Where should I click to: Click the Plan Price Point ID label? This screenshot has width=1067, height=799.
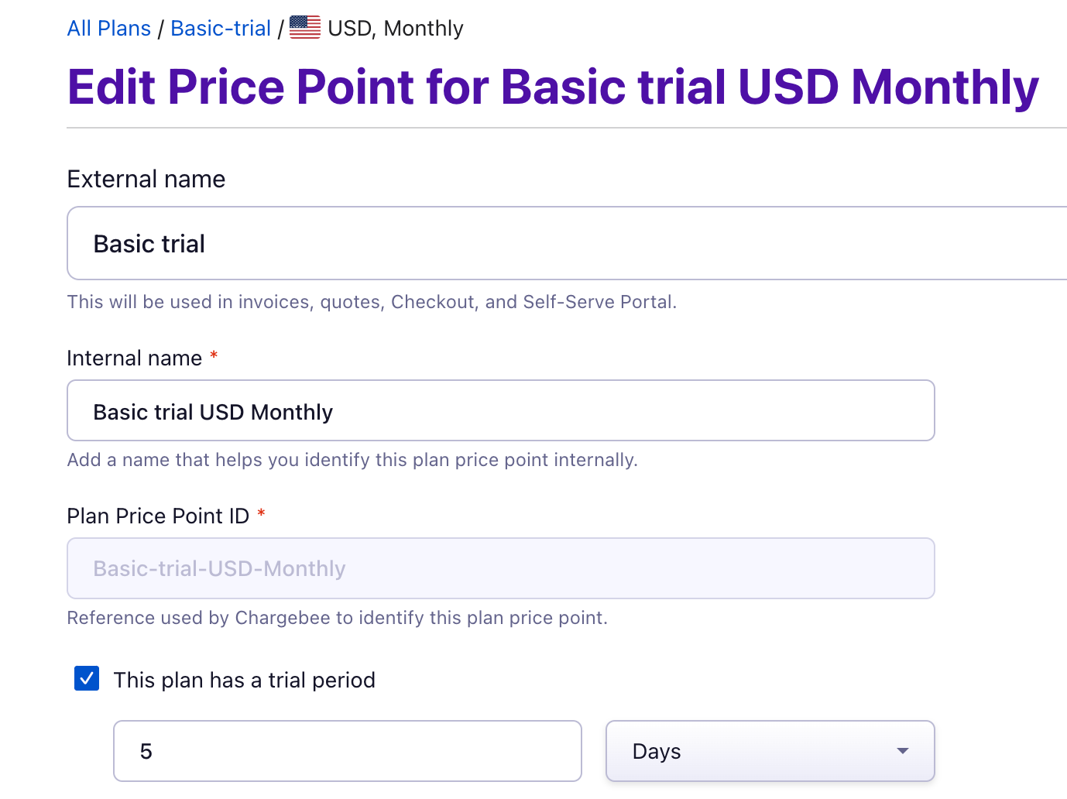(x=158, y=516)
